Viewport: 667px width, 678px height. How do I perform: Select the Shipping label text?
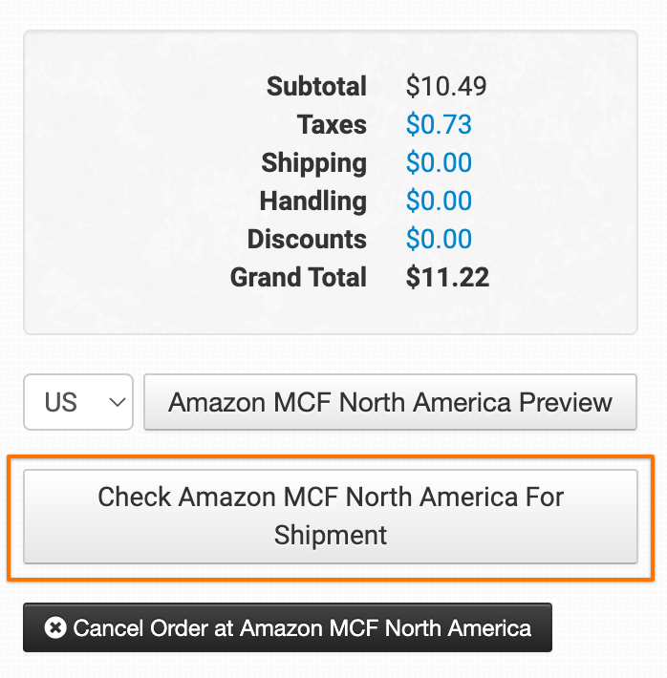point(313,163)
